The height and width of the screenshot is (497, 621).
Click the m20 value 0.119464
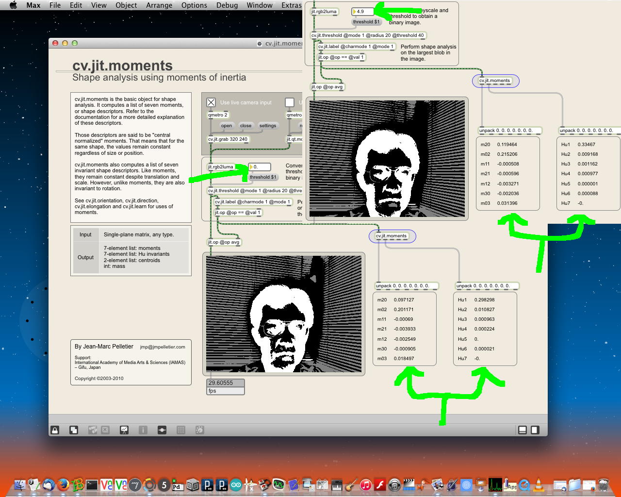click(507, 145)
